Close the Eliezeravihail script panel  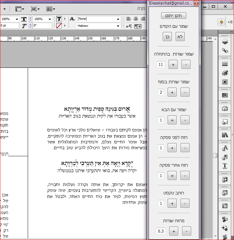point(196,3)
